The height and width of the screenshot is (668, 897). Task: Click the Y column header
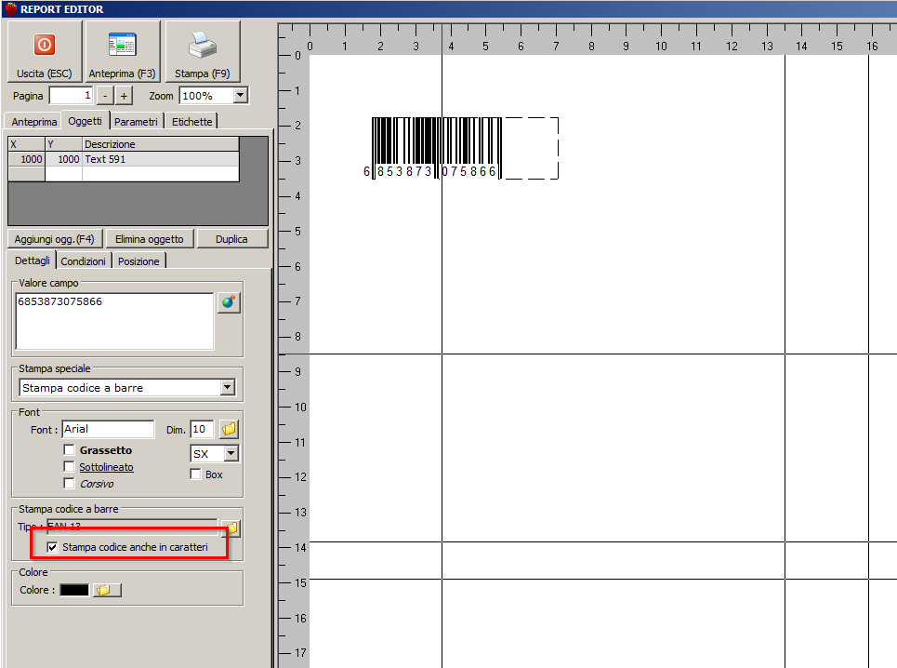[x=63, y=144]
